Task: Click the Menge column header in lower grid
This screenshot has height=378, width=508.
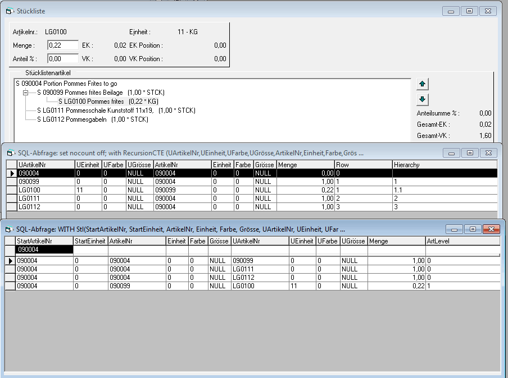Action: tap(396, 241)
